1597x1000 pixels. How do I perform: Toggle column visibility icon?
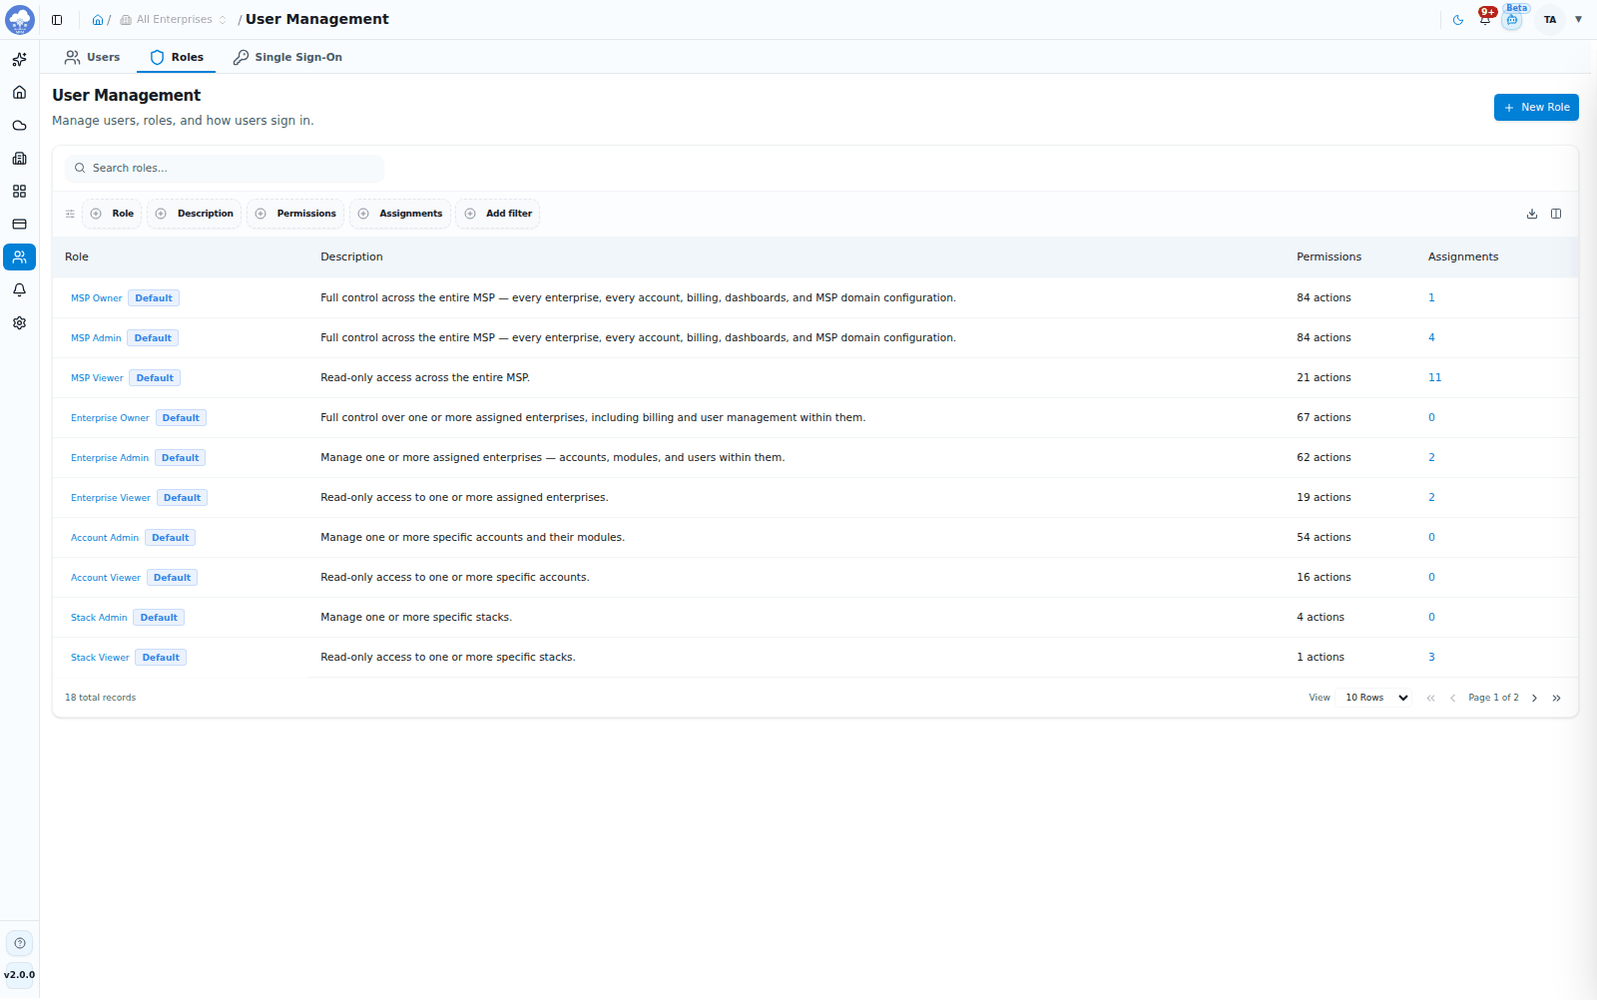pos(1556,214)
